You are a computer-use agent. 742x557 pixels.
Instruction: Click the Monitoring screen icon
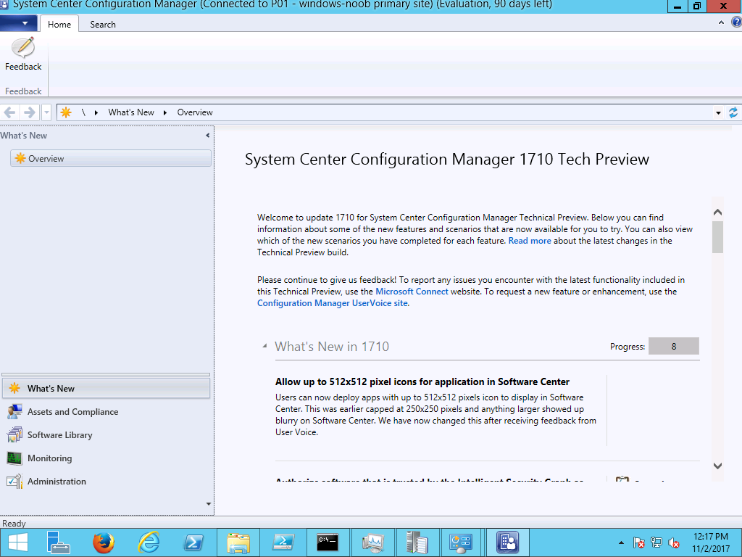click(x=14, y=458)
